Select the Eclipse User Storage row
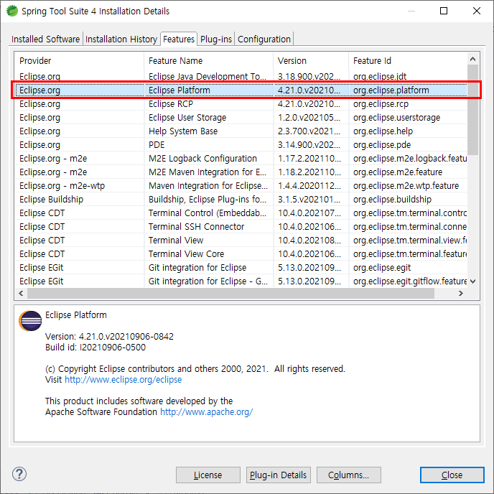Screen dimensions: 494x494 pyautogui.click(x=241, y=118)
